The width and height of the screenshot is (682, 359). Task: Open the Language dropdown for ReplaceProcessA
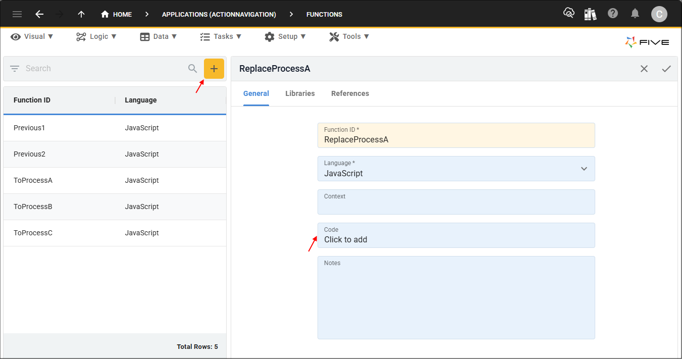point(584,168)
